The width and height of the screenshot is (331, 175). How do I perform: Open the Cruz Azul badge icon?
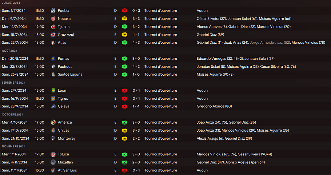(x=53, y=35)
